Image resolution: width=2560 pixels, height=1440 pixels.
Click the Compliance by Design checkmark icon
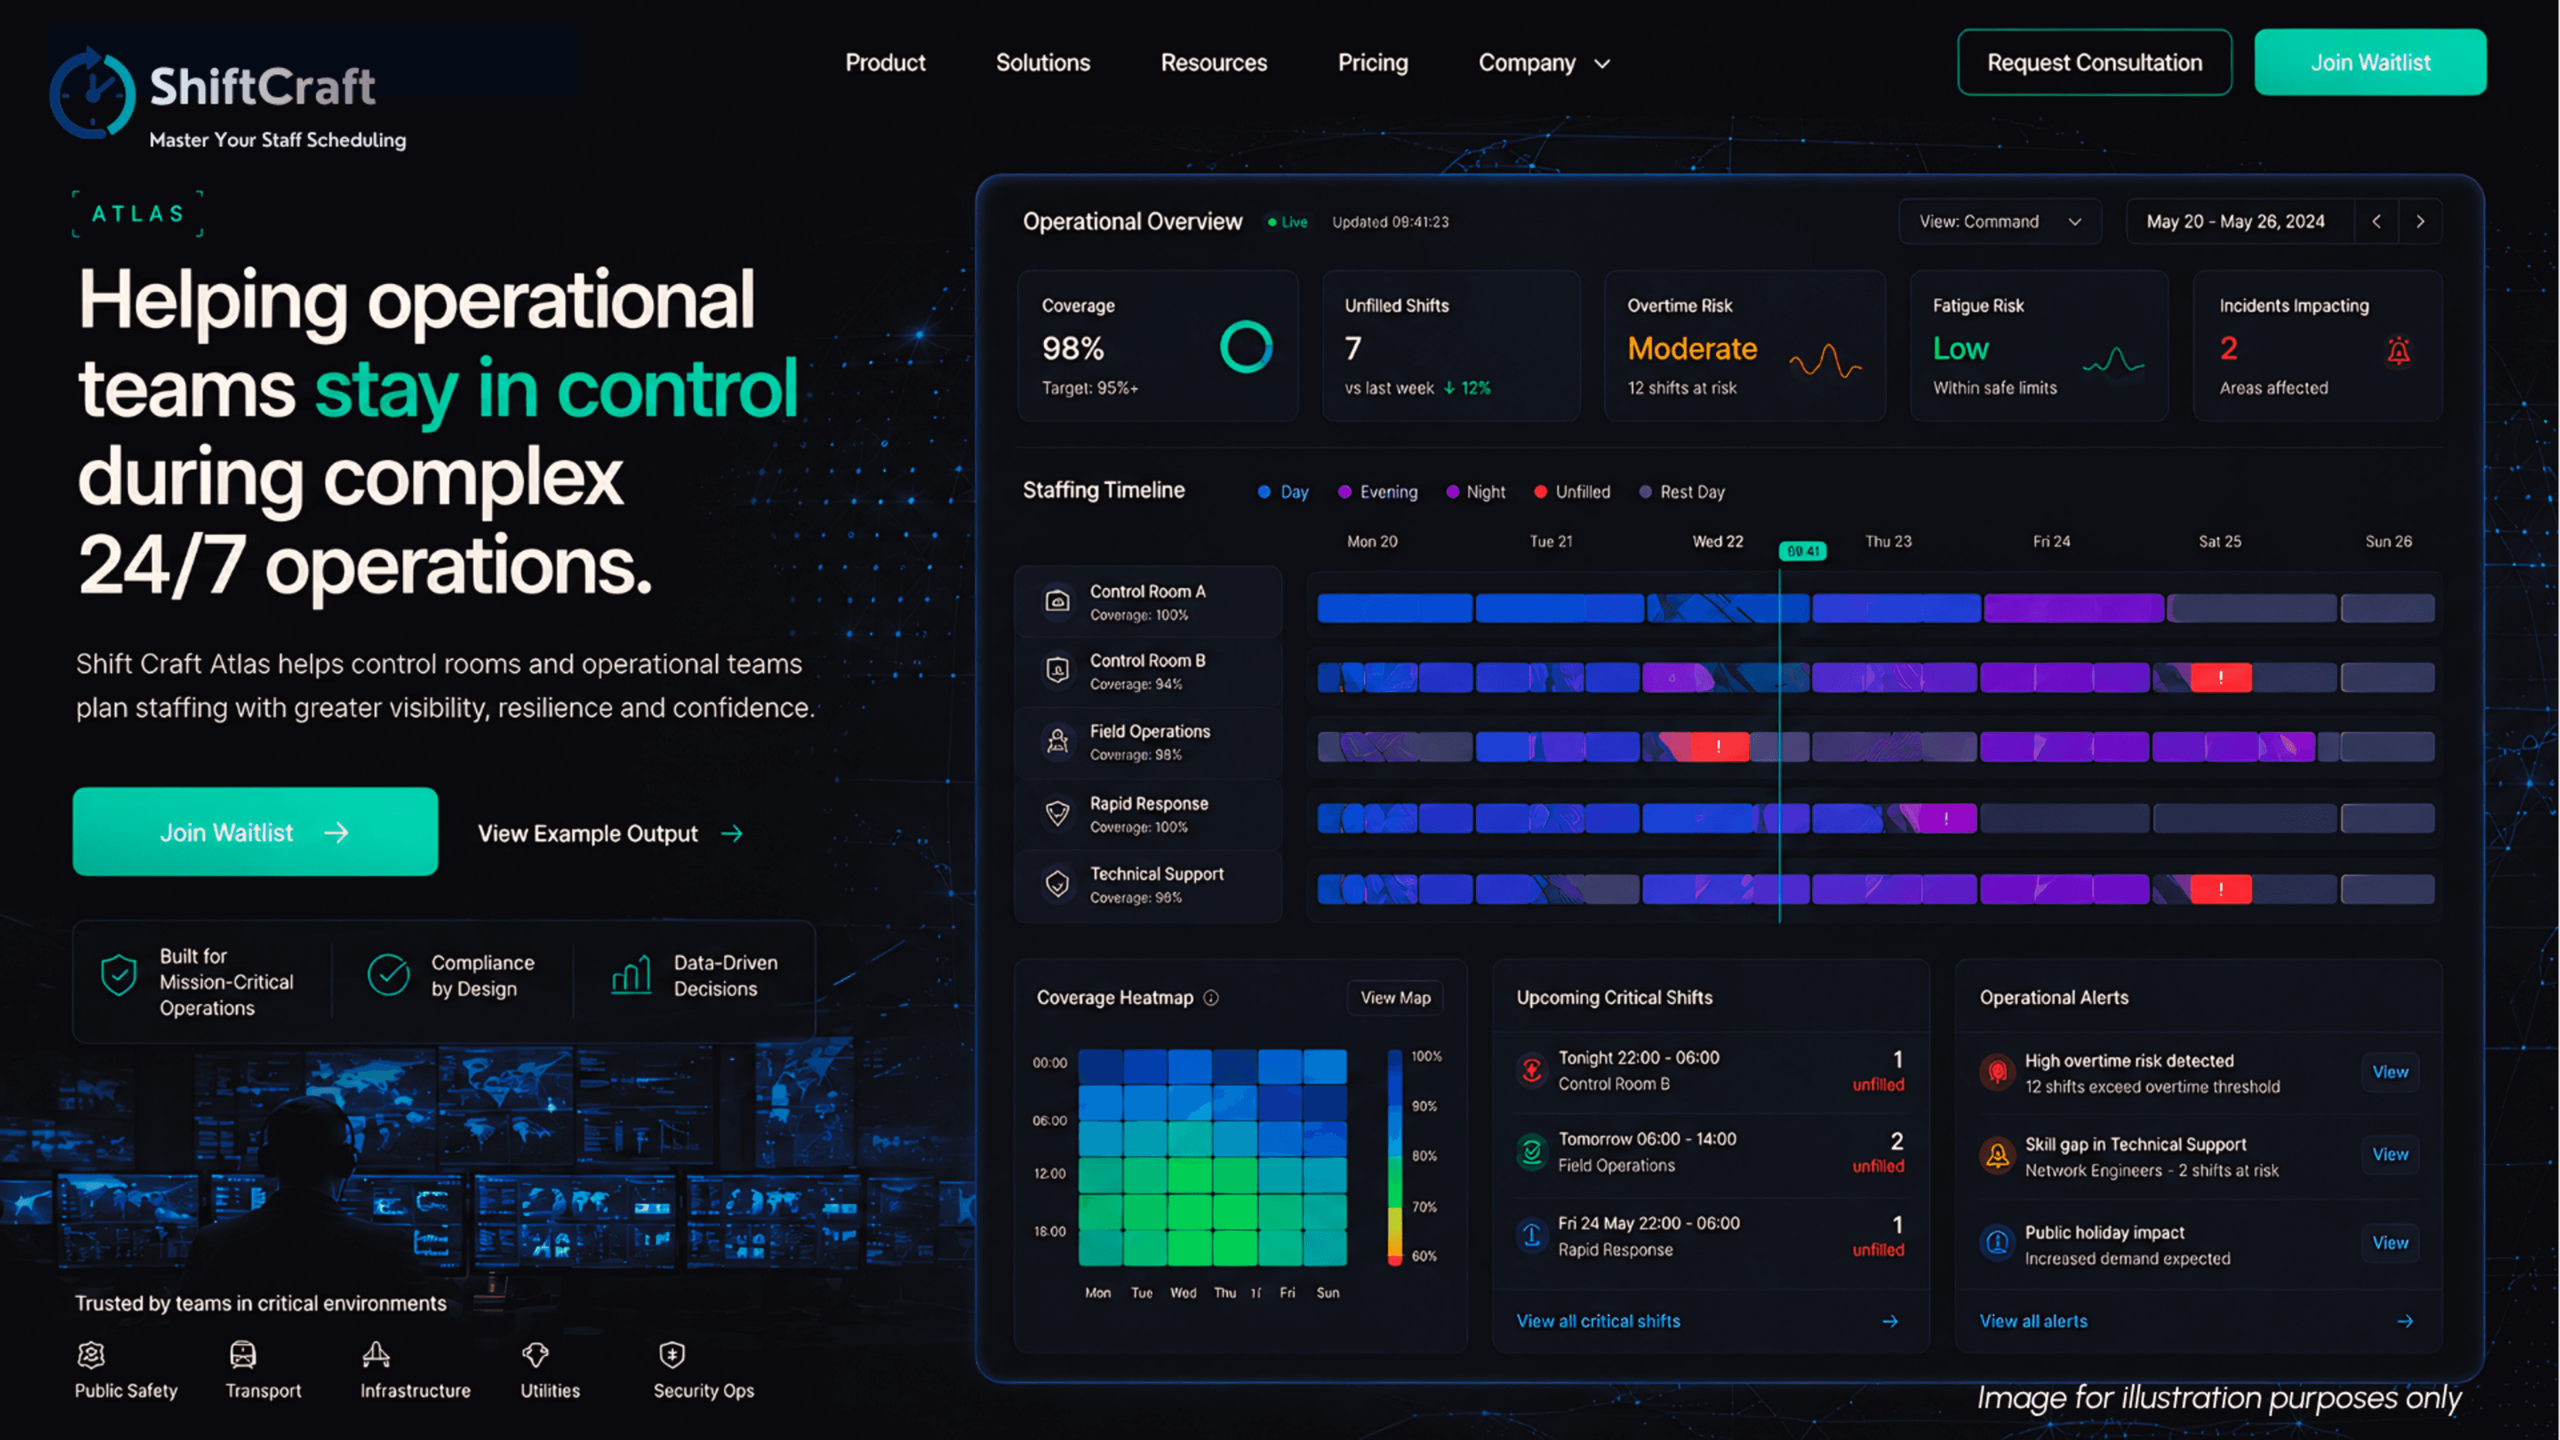389,975
